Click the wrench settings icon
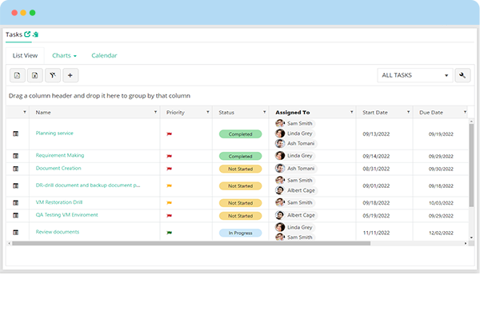Image resolution: width=480 pixels, height=331 pixels. 462,75
